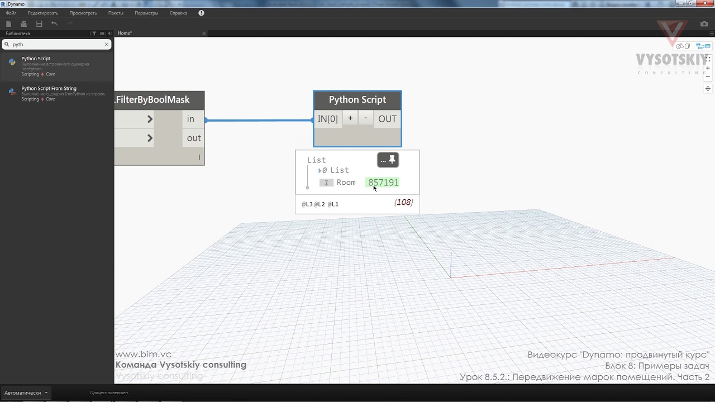Click the @L1 list level label
This screenshot has height=402, width=715.
pyautogui.click(x=333, y=204)
